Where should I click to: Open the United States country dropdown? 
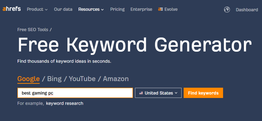[158, 93]
